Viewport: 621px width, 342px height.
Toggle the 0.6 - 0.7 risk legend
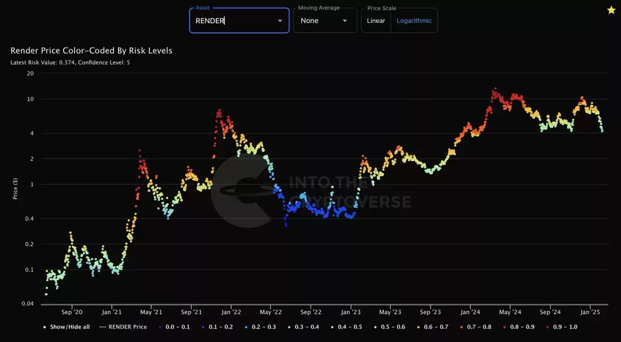point(434,327)
